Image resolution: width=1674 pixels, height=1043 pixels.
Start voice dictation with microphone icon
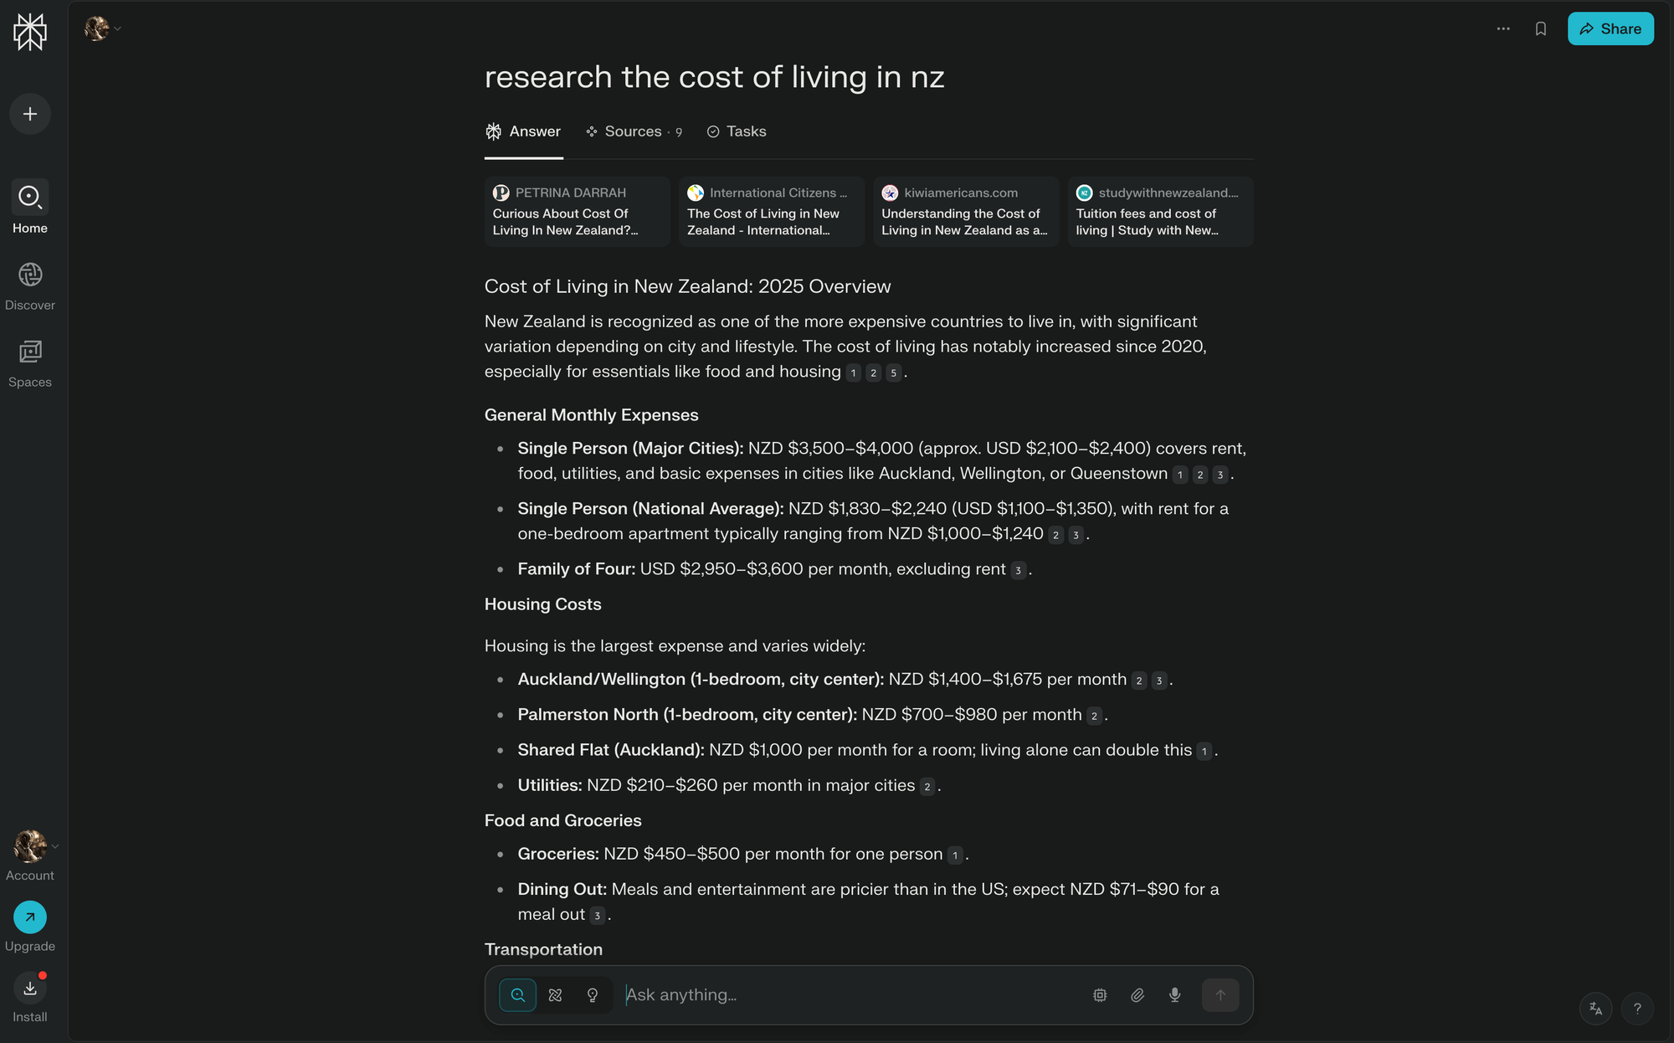pos(1174,994)
